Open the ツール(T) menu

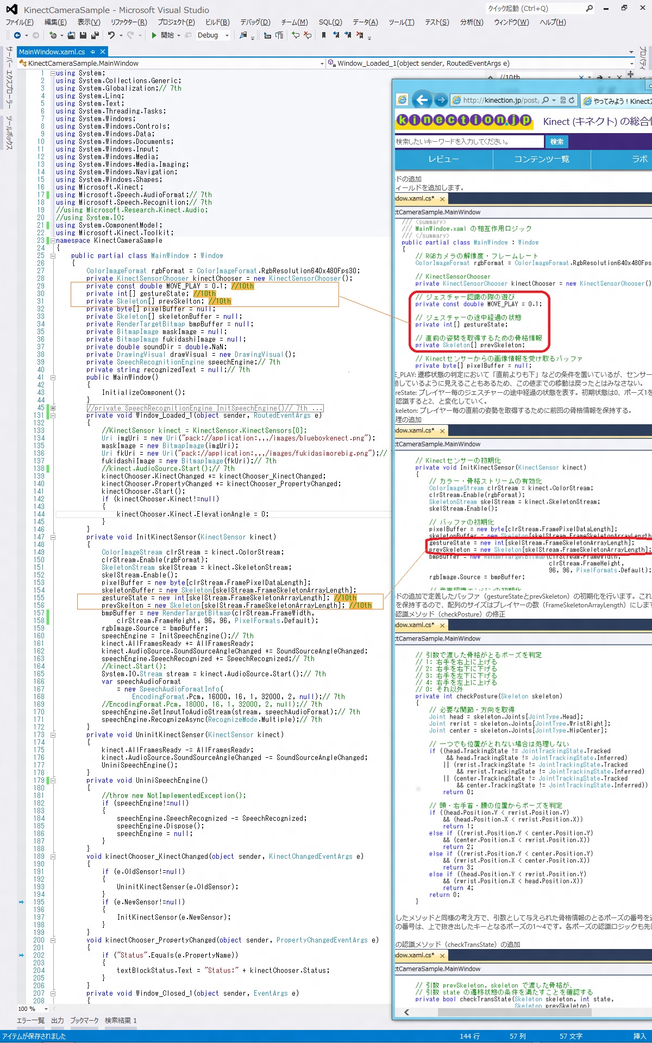pyautogui.click(x=402, y=22)
